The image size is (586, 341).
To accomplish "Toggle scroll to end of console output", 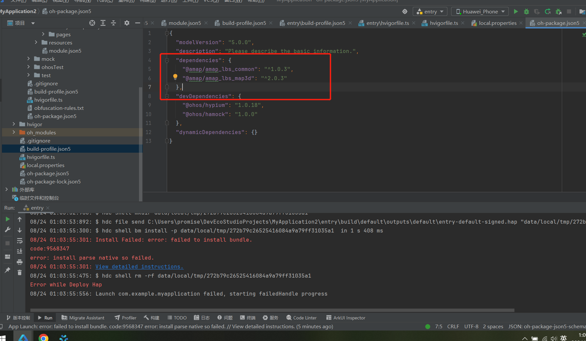I will [x=20, y=251].
